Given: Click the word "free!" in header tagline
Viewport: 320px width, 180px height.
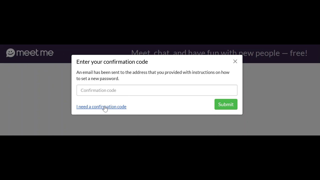Looking at the screenshot, I should click(x=298, y=53).
